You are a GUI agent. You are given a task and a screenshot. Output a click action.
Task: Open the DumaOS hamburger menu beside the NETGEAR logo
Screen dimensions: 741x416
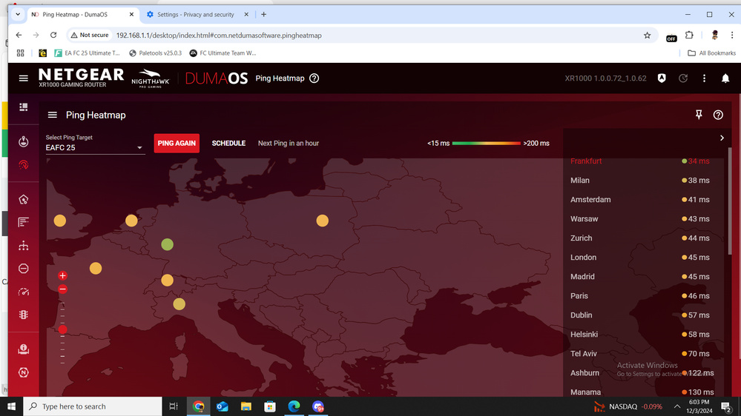(24, 78)
